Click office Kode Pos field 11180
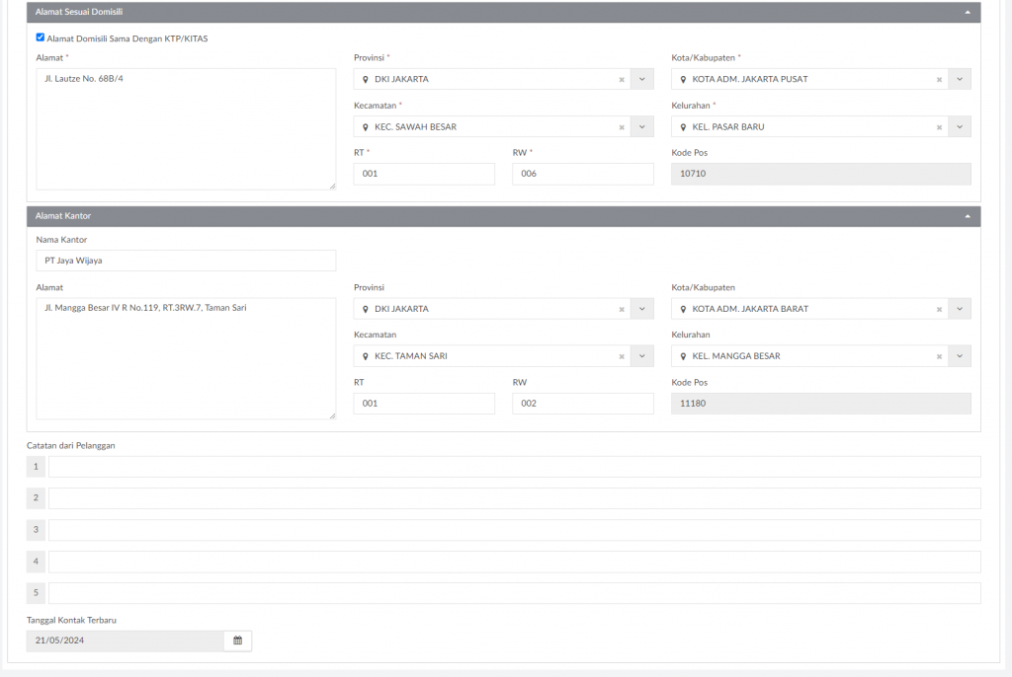Screen dimensions: 1012x677 (x=821, y=404)
